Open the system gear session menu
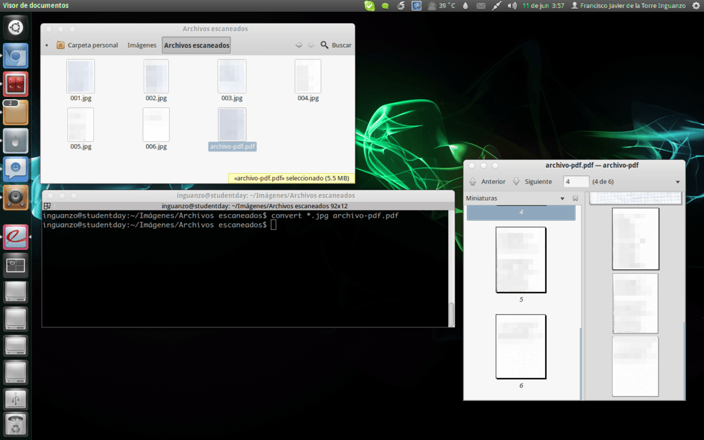Viewport: 704px width, 440px height. pos(696,6)
